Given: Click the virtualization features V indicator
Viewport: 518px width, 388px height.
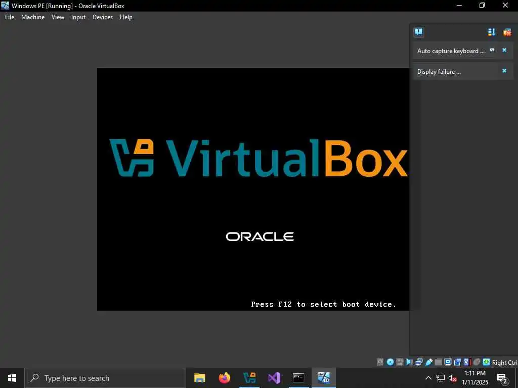Looking at the screenshot, I should pos(466,362).
